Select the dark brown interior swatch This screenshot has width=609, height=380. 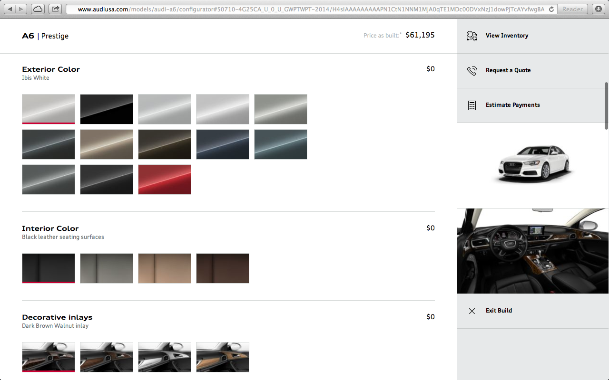click(x=223, y=268)
